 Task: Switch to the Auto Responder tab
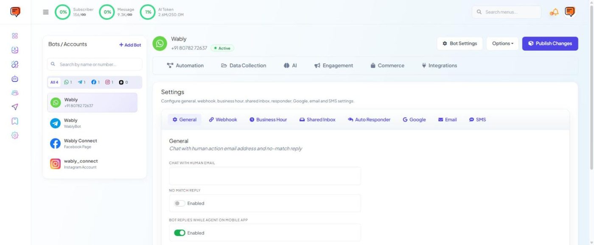(369, 120)
